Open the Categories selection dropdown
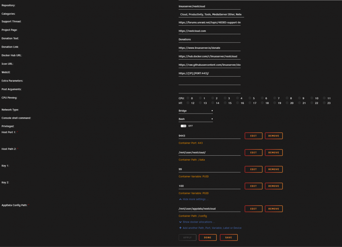 pos(211,14)
